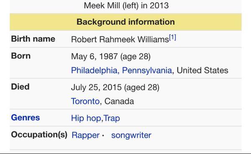251x154 pixels.
Task: Open the Hip hop genre link
Action: click(x=86, y=119)
